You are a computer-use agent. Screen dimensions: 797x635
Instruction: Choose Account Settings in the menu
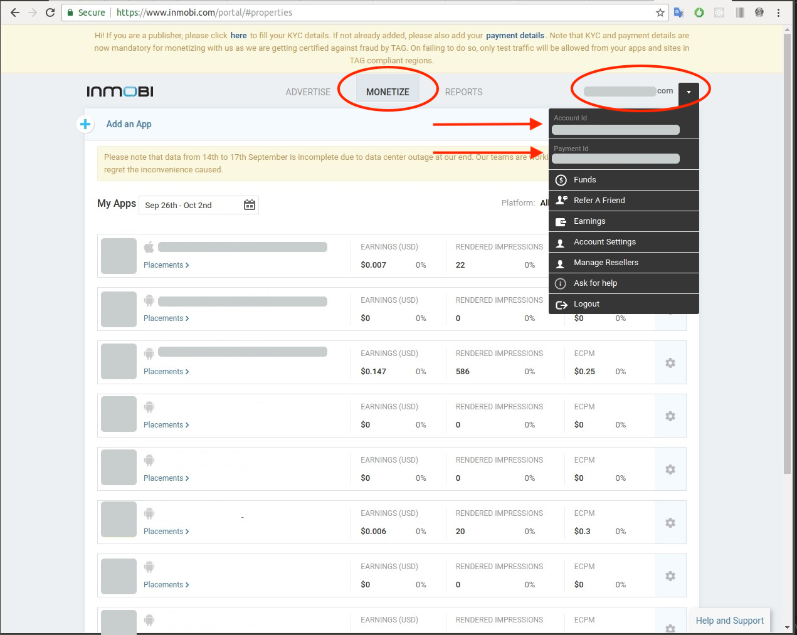[604, 242]
